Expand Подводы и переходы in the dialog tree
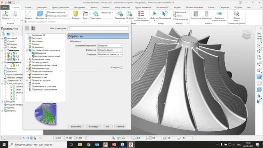This screenshot has width=263, height=148. point(27,72)
